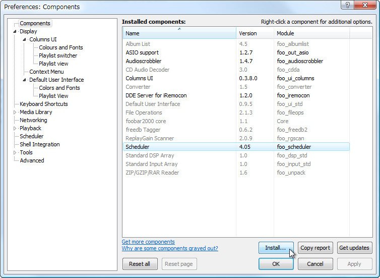Click 'Why are some components grayed out?' link
The image size is (380, 278).
point(170,248)
